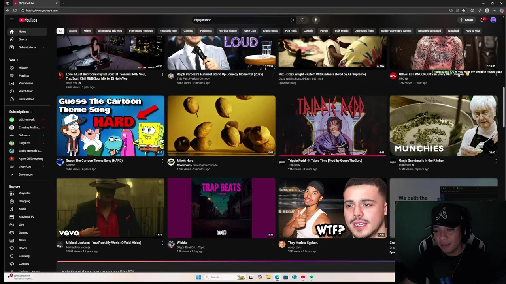This screenshot has width=506, height=284.
Task: Select the Freestyle Rap chip
Action: 168,31
